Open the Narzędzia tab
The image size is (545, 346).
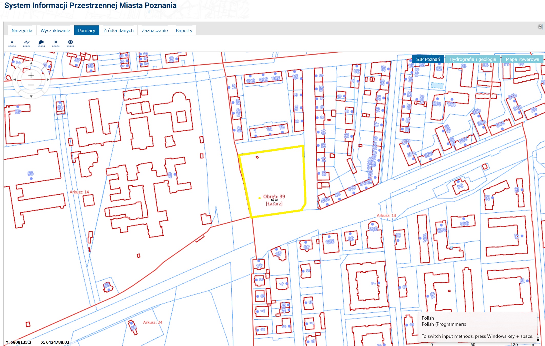[x=22, y=31]
